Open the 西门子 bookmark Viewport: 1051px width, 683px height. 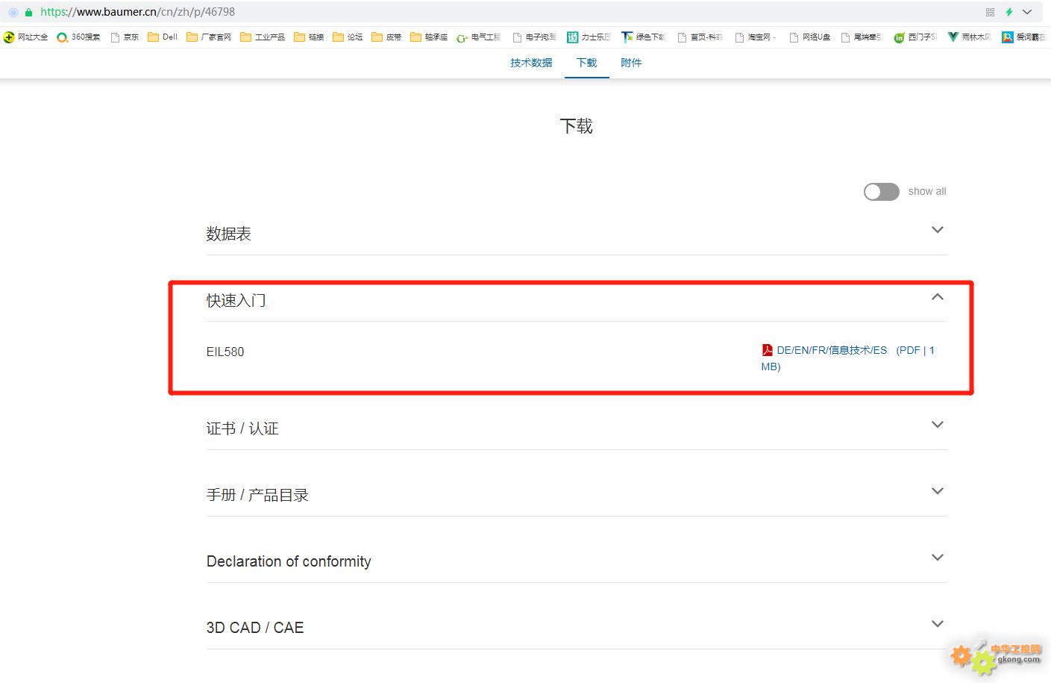(916, 37)
